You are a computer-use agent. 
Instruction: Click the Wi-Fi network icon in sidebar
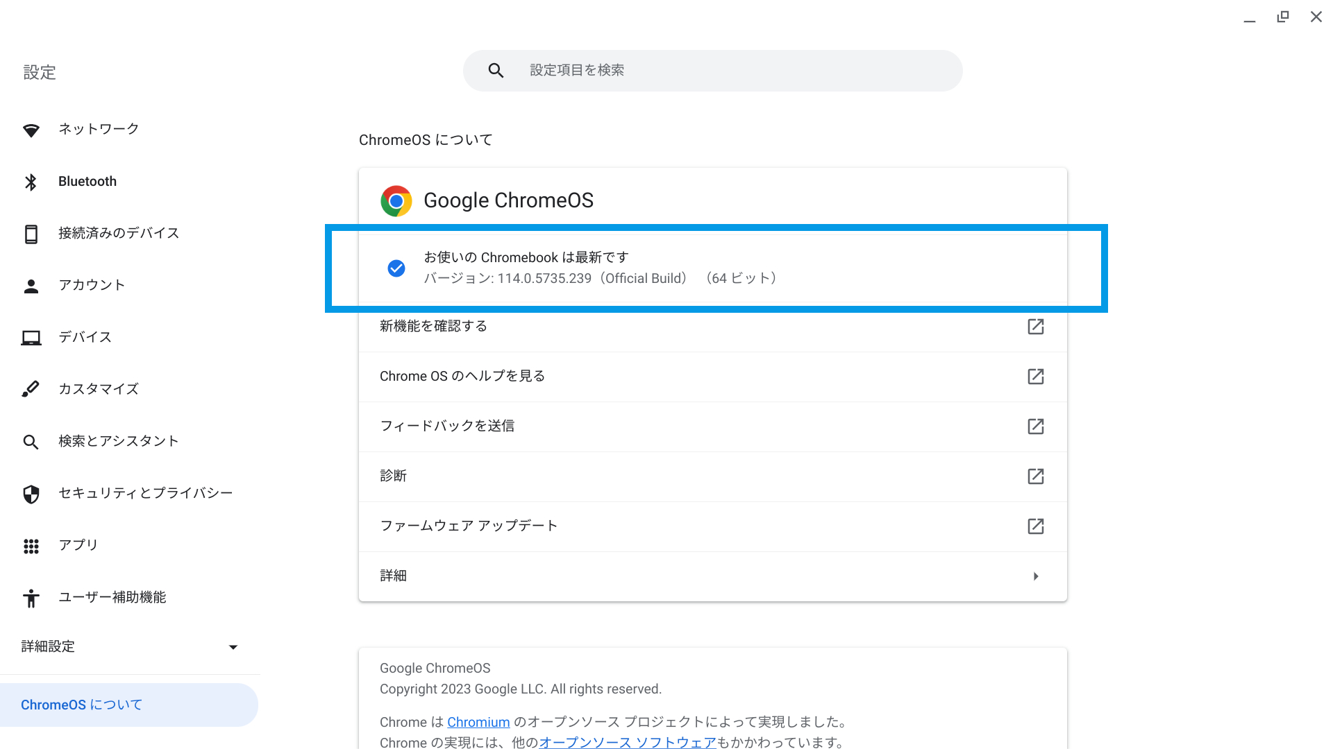point(31,130)
